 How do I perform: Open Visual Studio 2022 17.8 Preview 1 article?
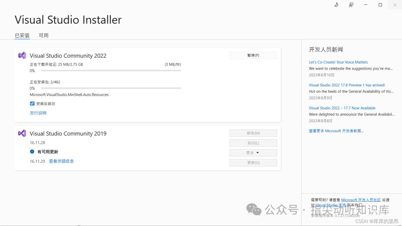click(x=347, y=85)
